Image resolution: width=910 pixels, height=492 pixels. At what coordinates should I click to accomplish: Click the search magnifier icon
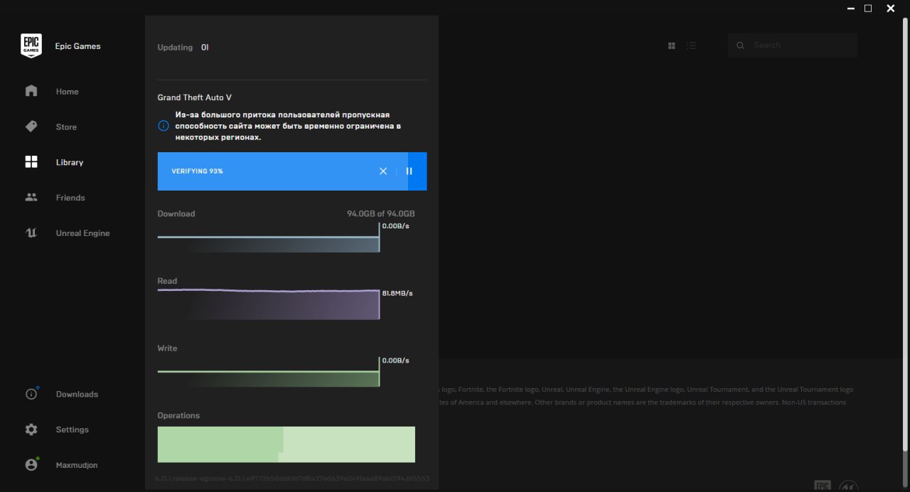(x=740, y=46)
